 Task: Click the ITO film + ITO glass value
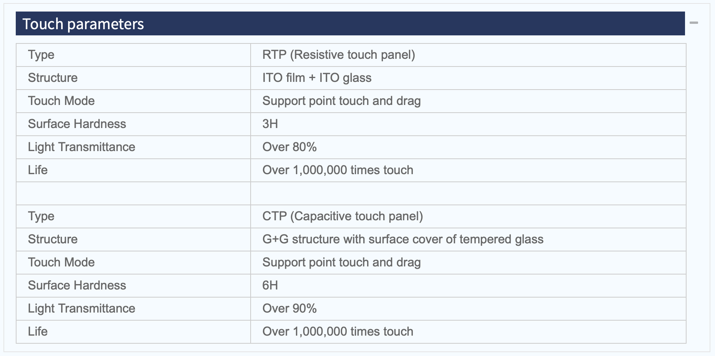[x=317, y=78]
